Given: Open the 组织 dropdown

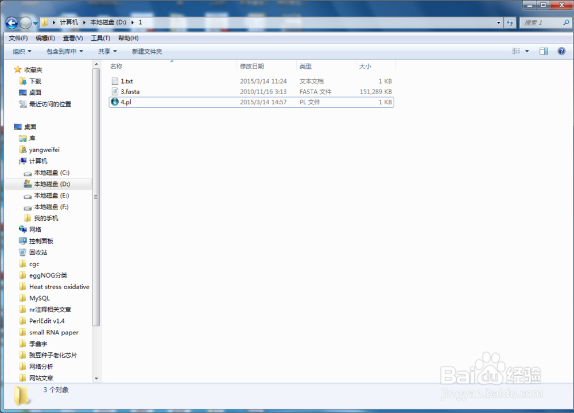Looking at the screenshot, I should (x=22, y=51).
